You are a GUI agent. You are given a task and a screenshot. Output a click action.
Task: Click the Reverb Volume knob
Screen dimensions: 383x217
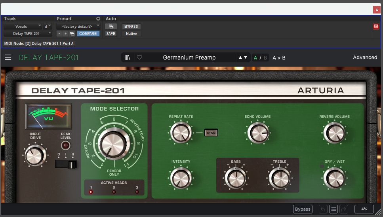tap(334, 133)
